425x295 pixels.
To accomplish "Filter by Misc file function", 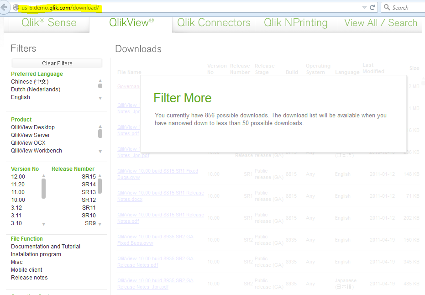I will coord(17,262).
